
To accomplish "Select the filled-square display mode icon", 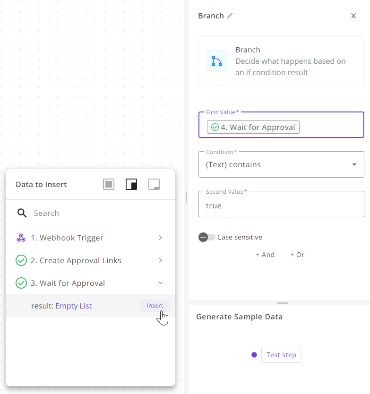I will pos(108,184).
